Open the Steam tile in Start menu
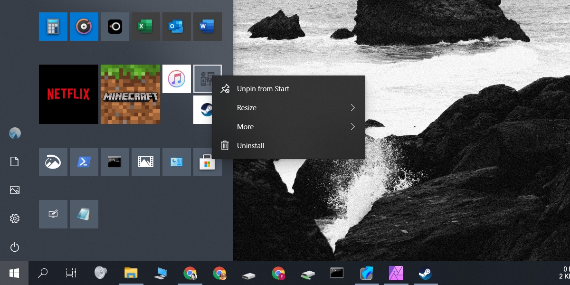This screenshot has width=570, height=285. coord(203,110)
